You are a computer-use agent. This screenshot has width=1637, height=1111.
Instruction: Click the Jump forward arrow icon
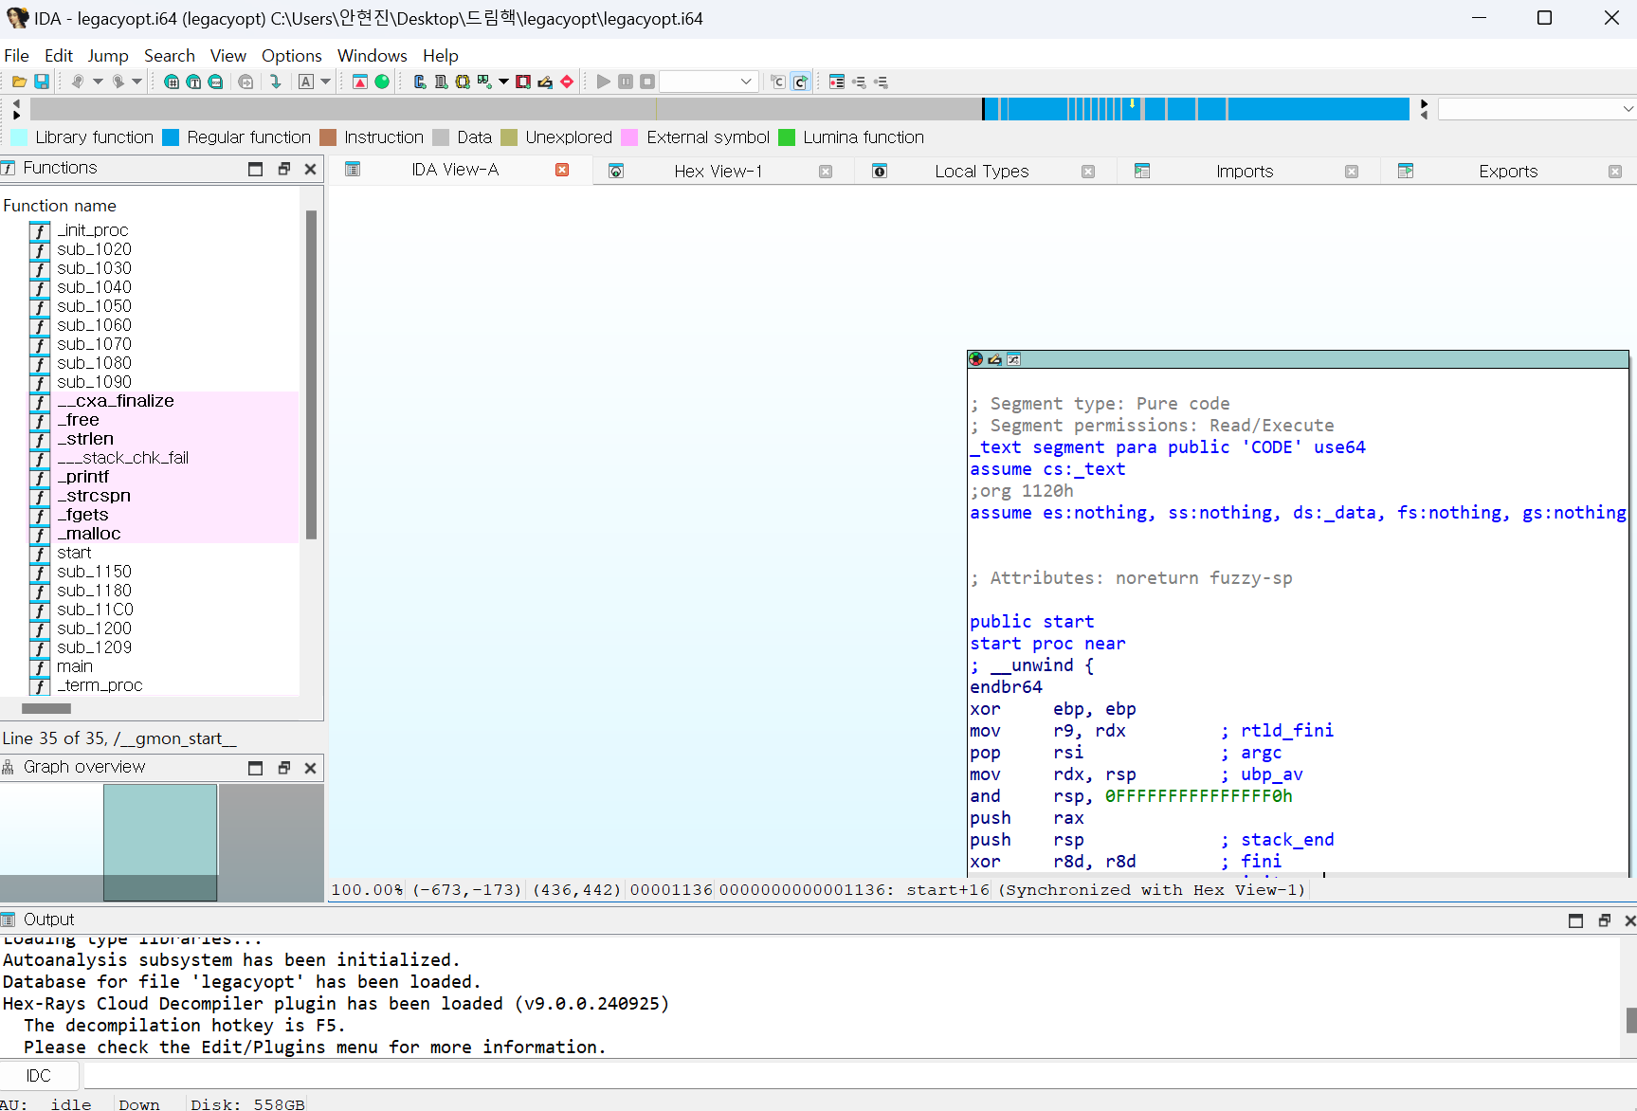pyautogui.click(x=118, y=82)
